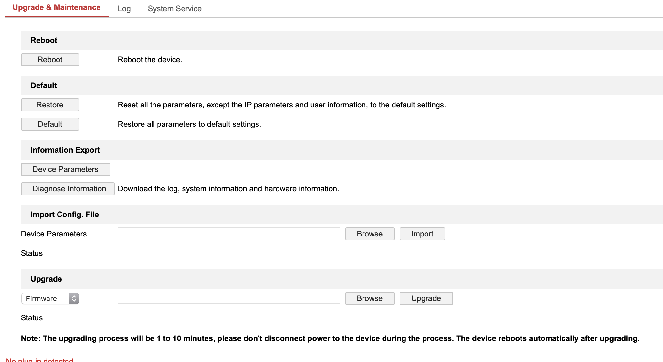Open the System Service tab
663x362 pixels.
coord(174,9)
